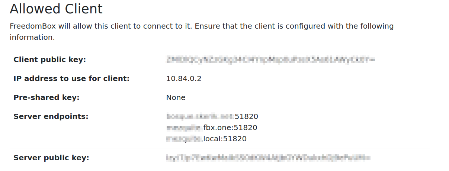Click the Allowed Client heading
The width and height of the screenshot is (449, 171).
(56, 9)
